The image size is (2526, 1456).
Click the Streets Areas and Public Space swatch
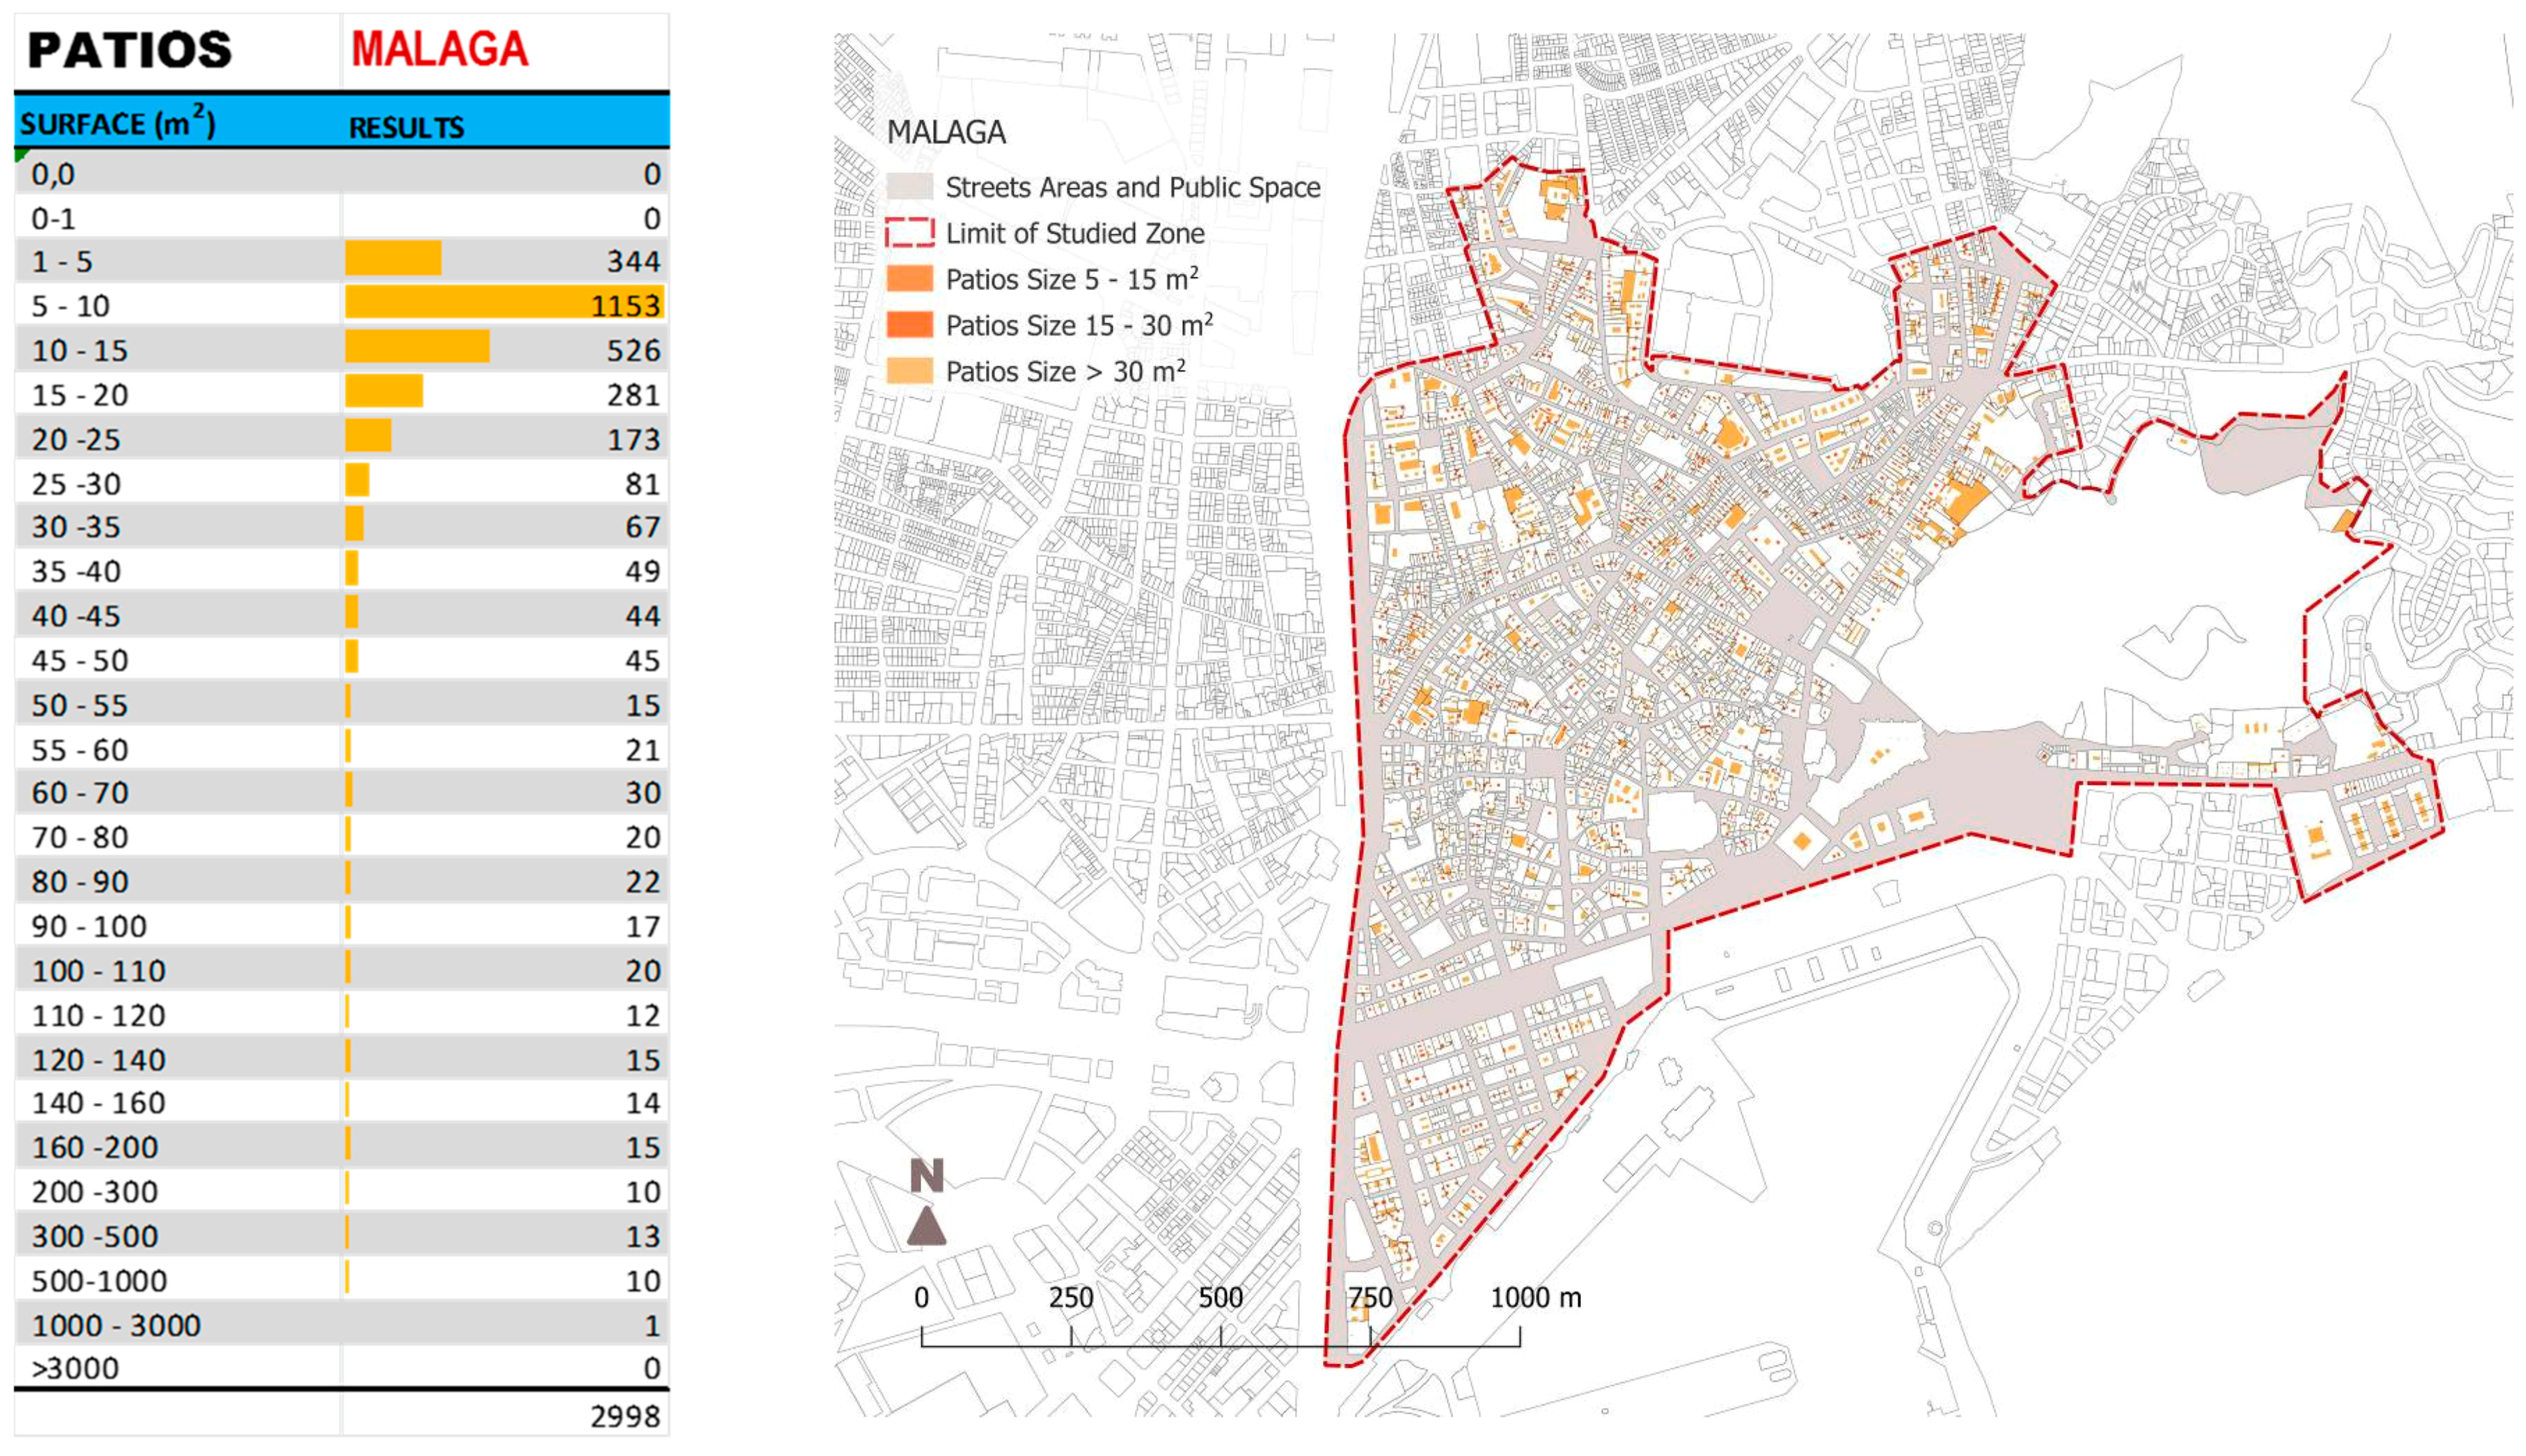coord(909,187)
